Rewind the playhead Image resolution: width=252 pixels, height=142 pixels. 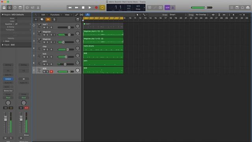[70, 7]
